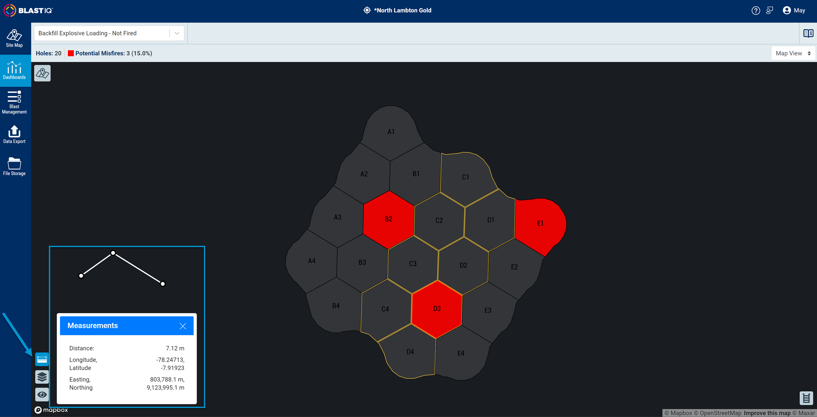
Task: Click the Measurements panel title
Action: tap(93, 326)
